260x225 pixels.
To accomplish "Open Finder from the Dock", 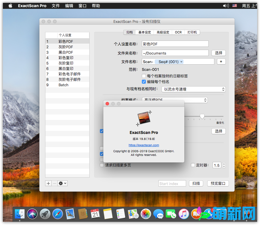I will [20, 214].
